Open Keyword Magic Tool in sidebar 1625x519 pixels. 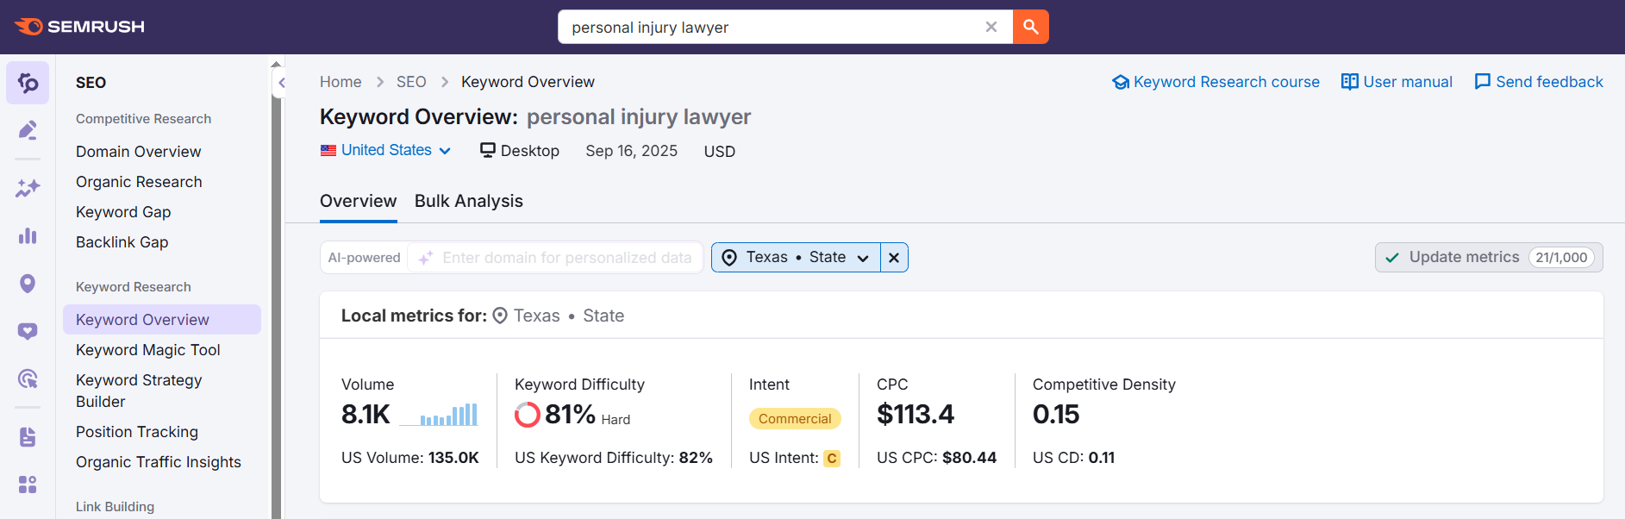(x=148, y=350)
